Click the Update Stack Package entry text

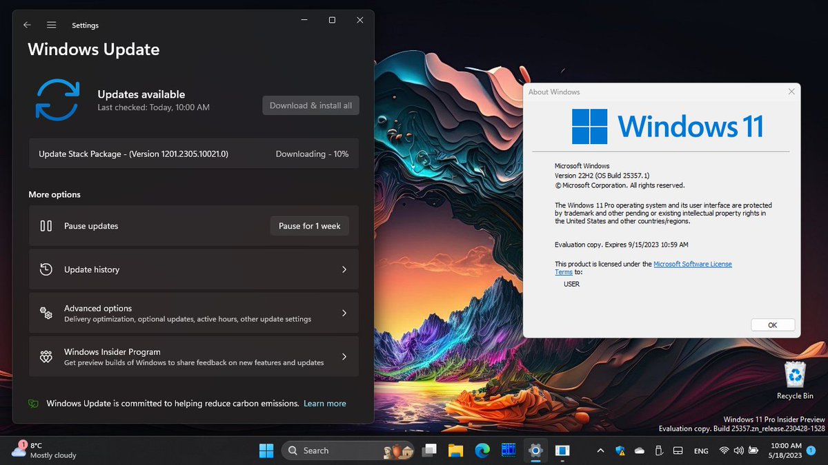click(134, 154)
